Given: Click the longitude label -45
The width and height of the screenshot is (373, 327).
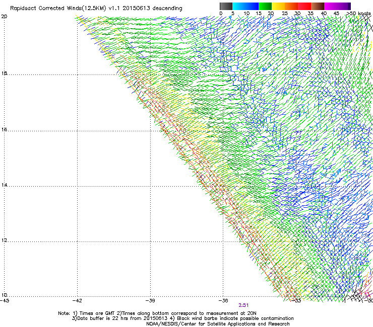Looking at the screenshot, I should [x=5, y=301].
